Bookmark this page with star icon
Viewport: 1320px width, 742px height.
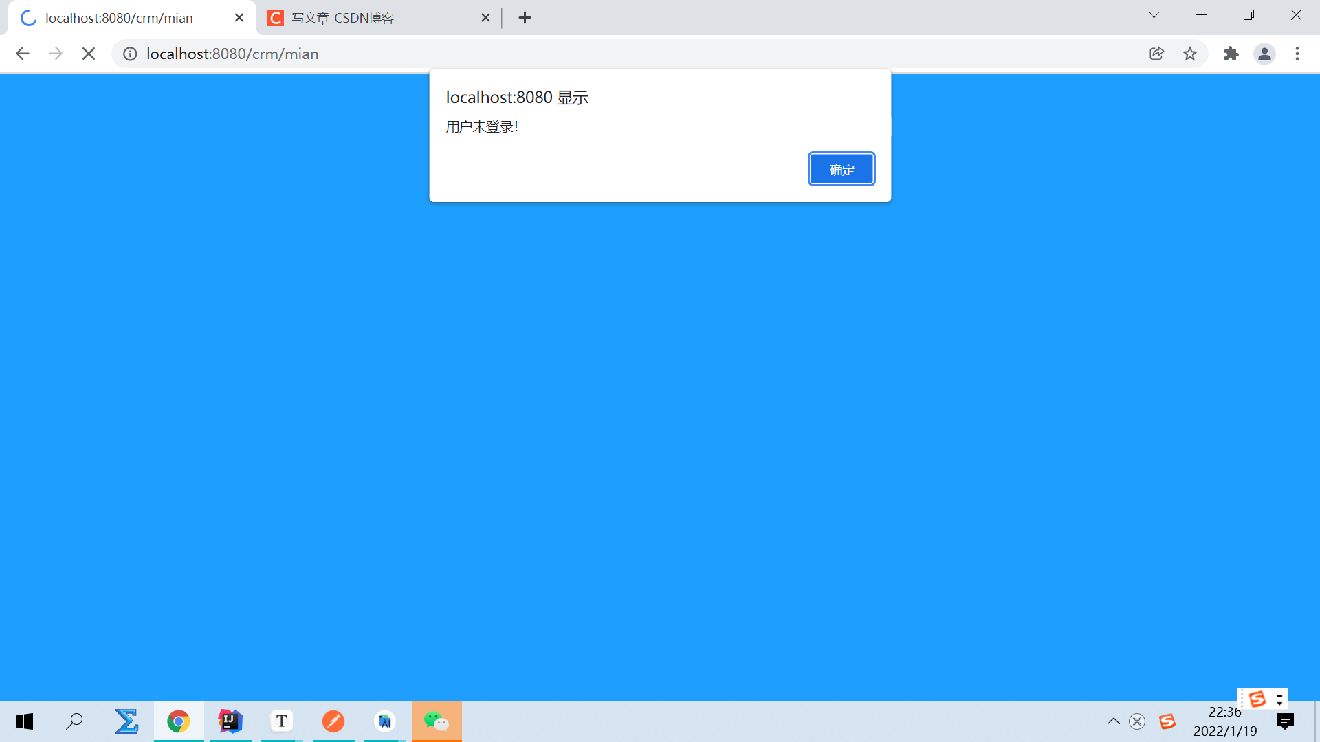click(1190, 54)
